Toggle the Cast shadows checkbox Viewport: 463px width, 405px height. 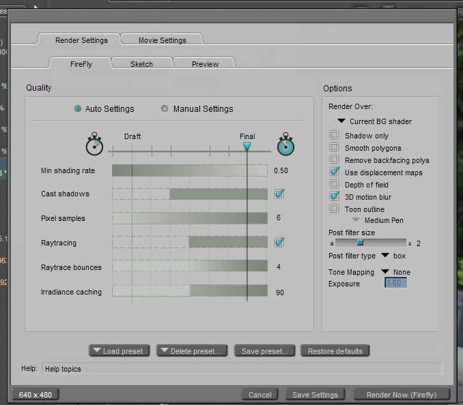(x=279, y=194)
